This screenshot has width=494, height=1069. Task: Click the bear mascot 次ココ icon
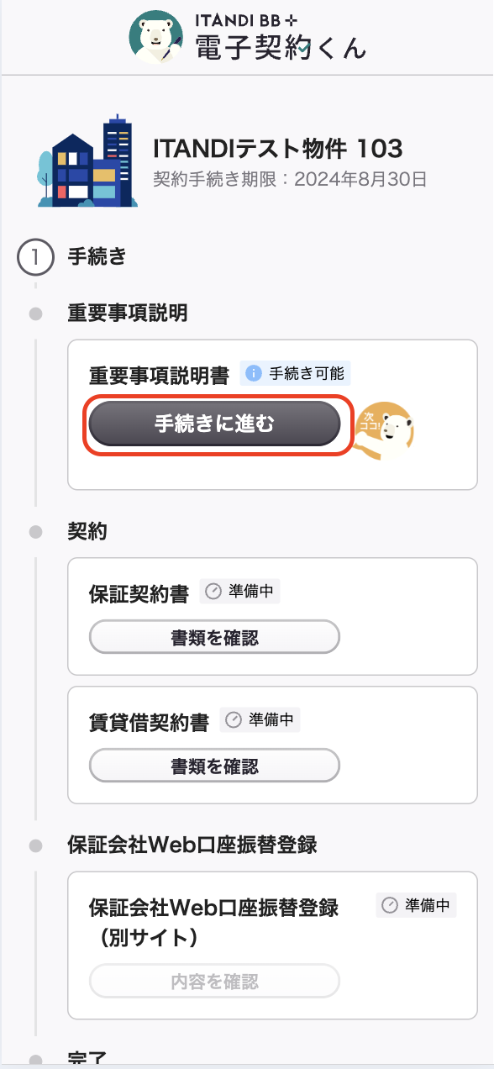pos(385,430)
